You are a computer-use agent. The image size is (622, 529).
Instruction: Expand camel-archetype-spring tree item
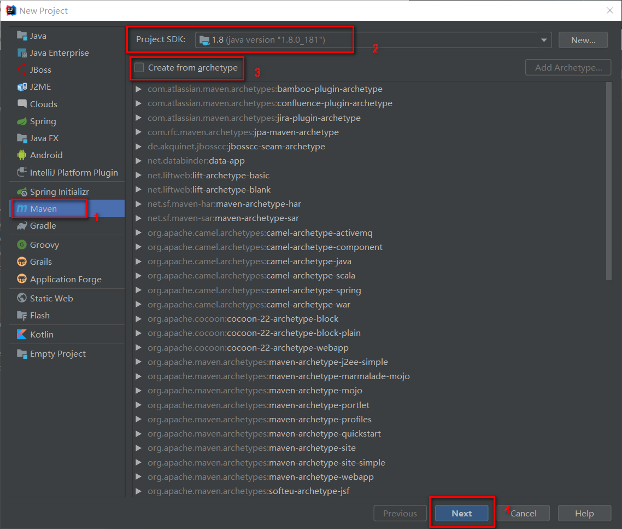tap(139, 290)
